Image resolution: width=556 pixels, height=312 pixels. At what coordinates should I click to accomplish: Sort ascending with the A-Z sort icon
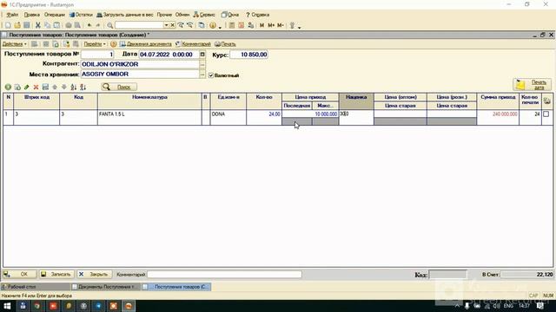click(x=73, y=87)
